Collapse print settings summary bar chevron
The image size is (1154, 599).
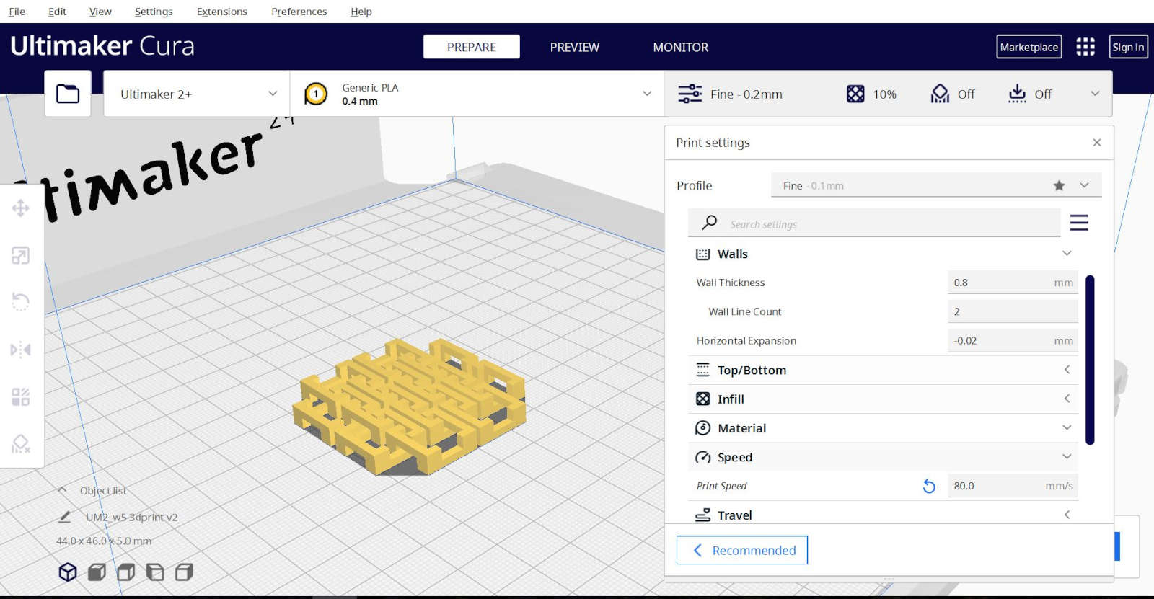[x=1095, y=94]
